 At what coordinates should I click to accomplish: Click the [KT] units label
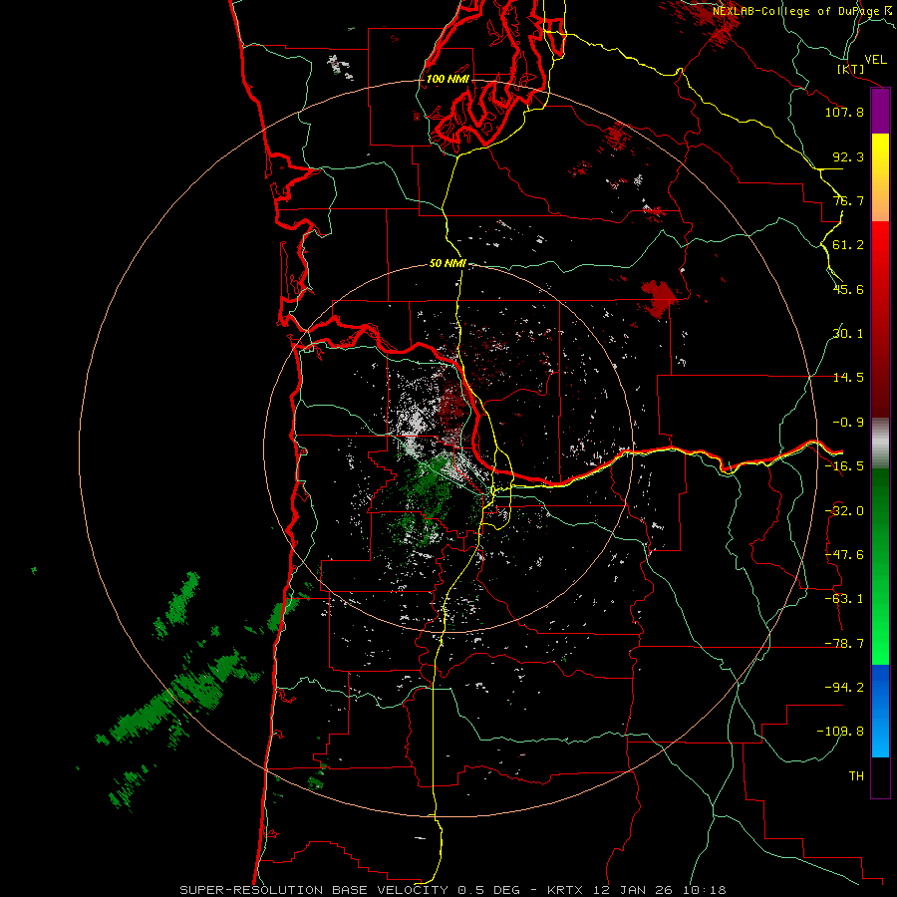click(x=851, y=69)
